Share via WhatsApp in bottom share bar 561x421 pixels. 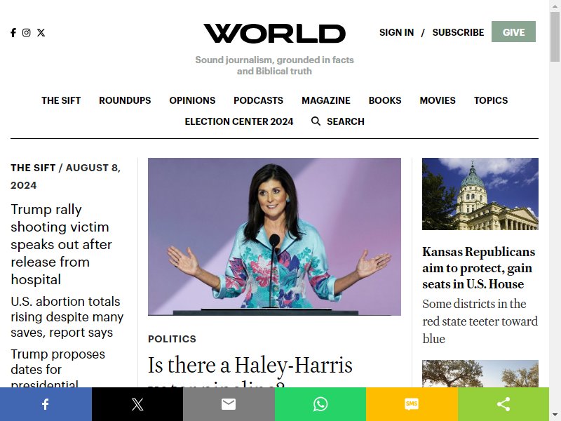[320, 404]
